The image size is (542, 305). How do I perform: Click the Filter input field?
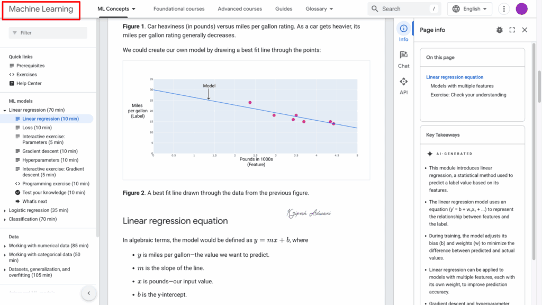click(48, 33)
